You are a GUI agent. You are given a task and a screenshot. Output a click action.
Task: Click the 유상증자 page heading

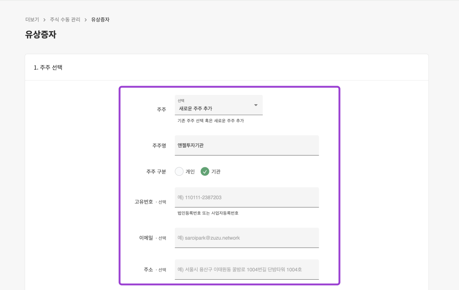(x=41, y=35)
